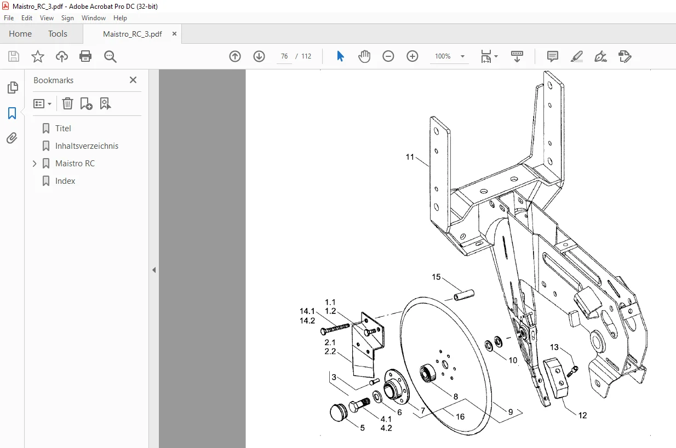Image resolution: width=676 pixels, height=448 pixels.
Task: Select the Maistro_RC_3.pdf document tab
Action: (x=133, y=34)
